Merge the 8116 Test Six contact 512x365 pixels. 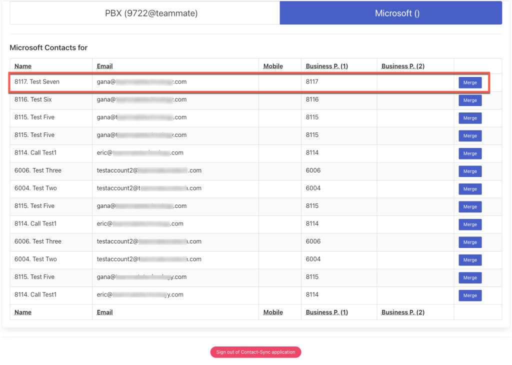coord(470,100)
